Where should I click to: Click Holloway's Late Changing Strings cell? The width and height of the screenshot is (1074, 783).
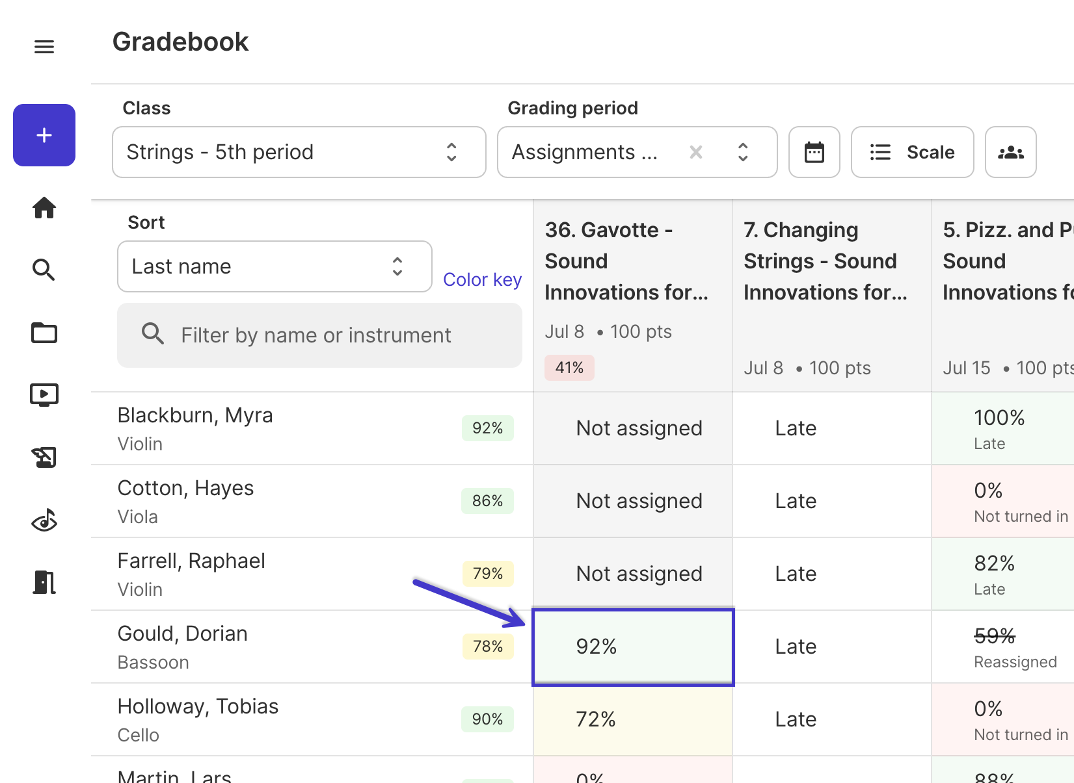pos(832,719)
